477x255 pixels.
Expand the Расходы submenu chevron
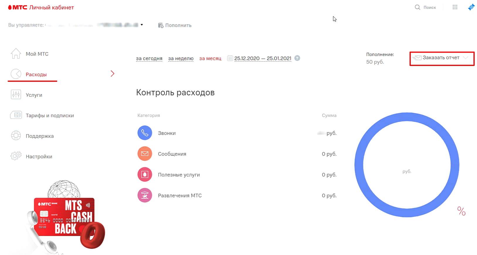(112, 74)
